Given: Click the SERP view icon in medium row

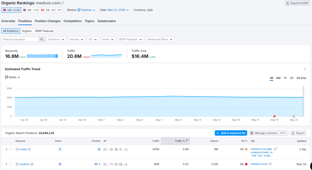Looking at the screenshot, I should (105, 164).
